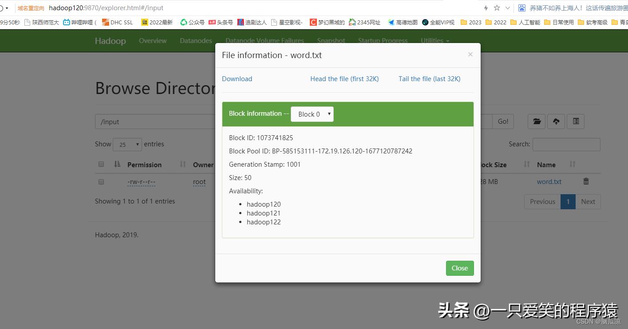Open the Snapshot section
The height and width of the screenshot is (329, 628).
331,40
